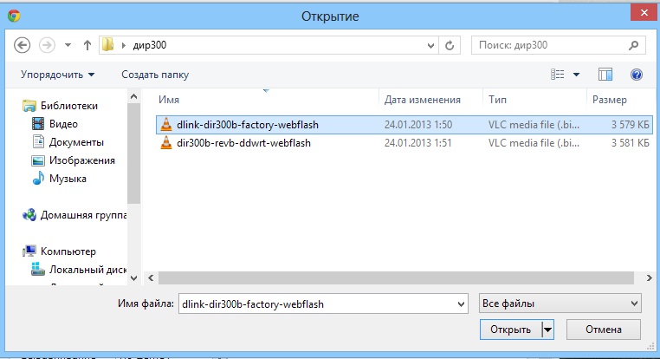Screen dimensions: 660x359
Task: Click the Компьютер monitor icon
Action: coord(29,251)
